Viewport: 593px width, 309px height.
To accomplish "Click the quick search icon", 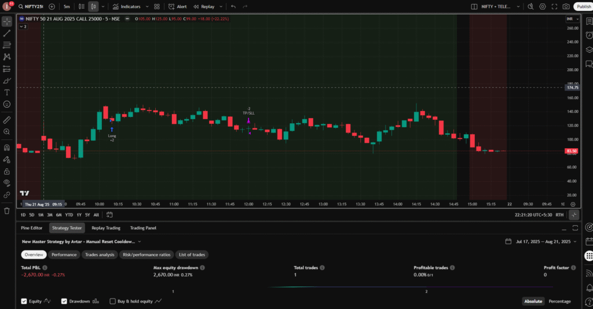I will (x=530, y=6).
